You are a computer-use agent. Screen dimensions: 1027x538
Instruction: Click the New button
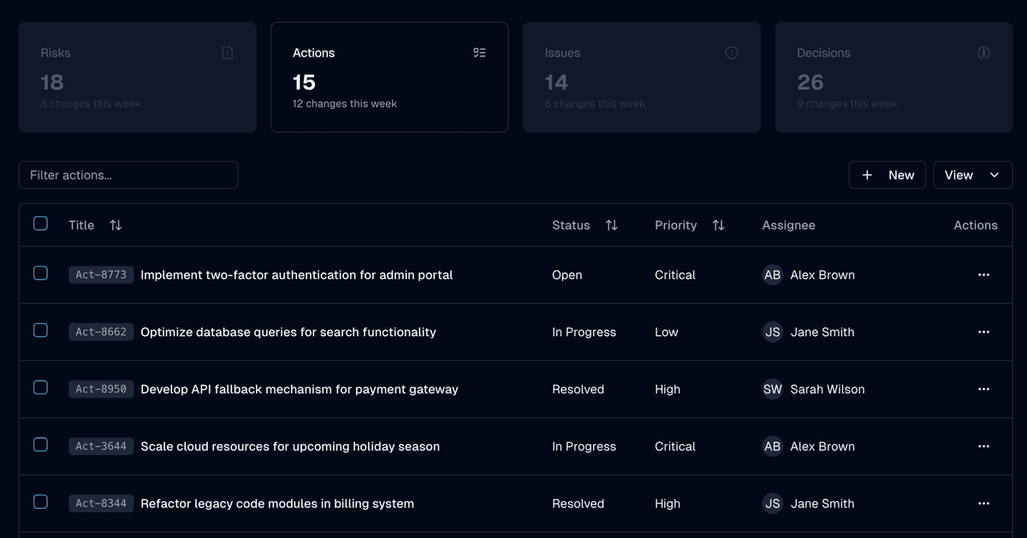pos(887,174)
